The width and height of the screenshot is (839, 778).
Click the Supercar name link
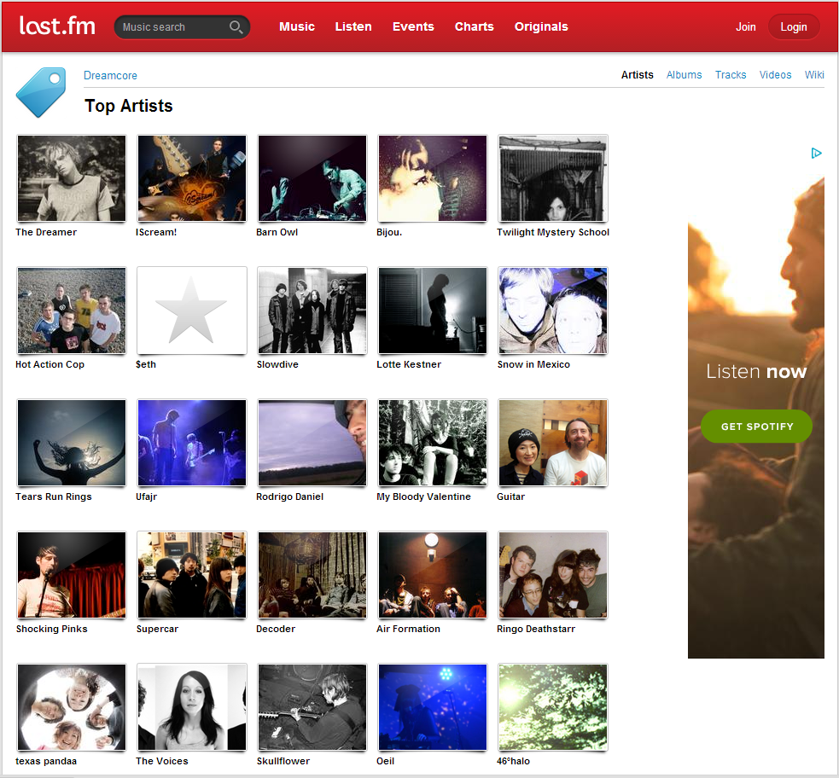(x=157, y=629)
